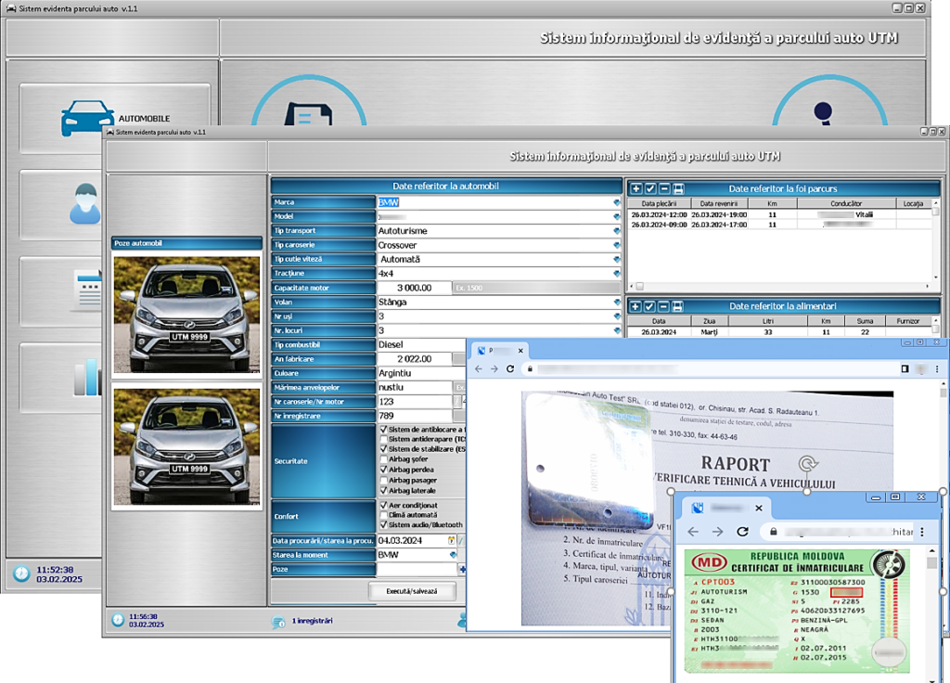
Task: Sort trip sheets by 'Data plecării' column header
Action: 659,203
